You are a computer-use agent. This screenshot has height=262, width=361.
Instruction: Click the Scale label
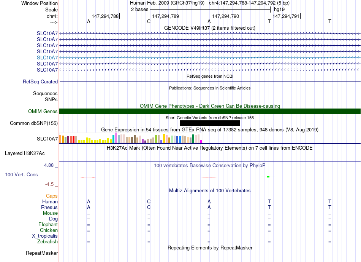(51, 10)
